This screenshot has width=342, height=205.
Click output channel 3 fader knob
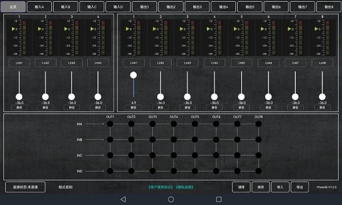188,97
